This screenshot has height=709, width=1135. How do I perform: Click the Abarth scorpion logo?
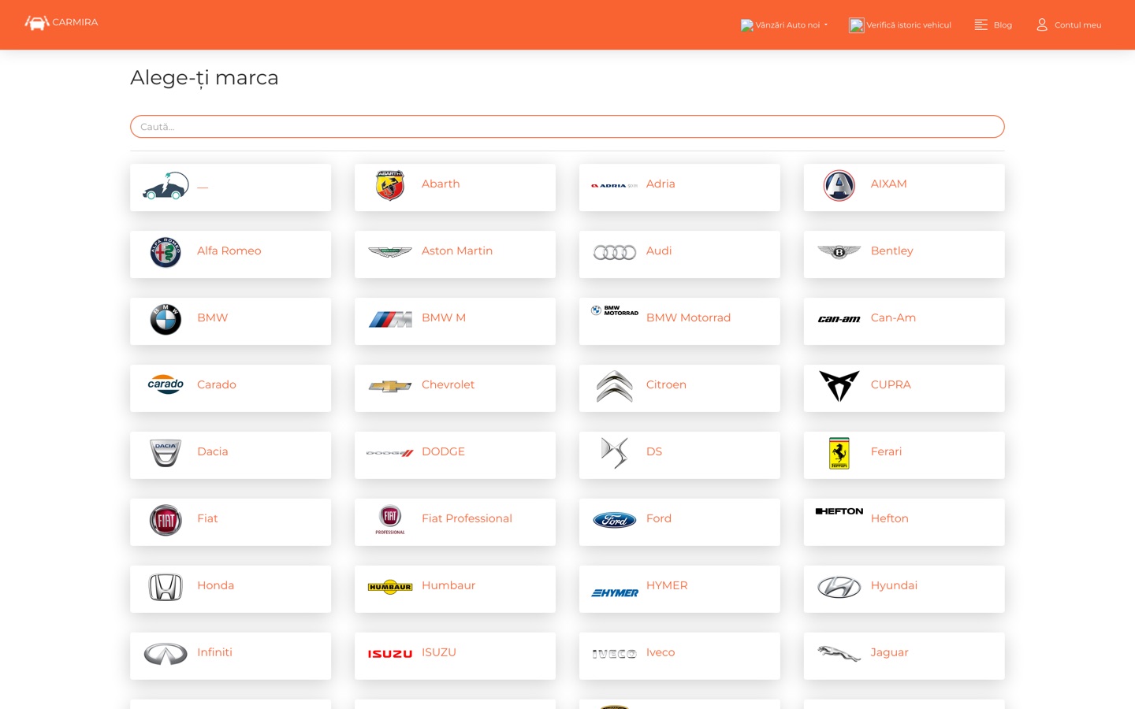[x=390, y=186]
